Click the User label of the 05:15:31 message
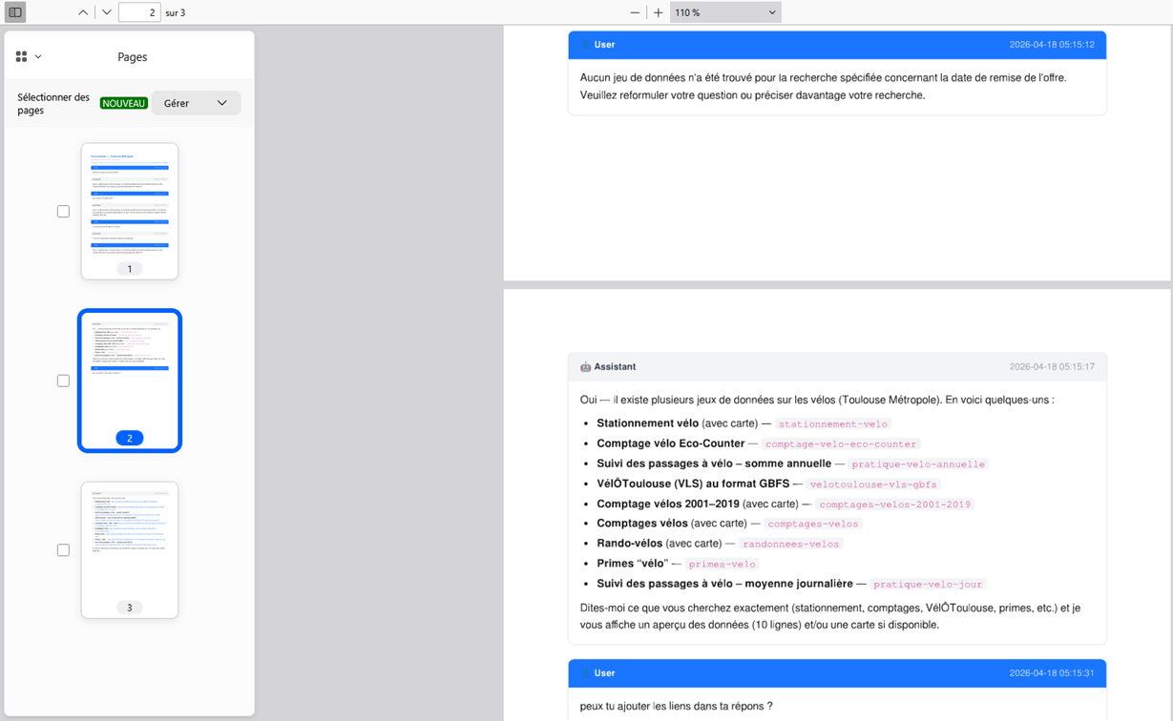Image resolution: width=1173 pixels, height=721 pixels. coord(604,673)
